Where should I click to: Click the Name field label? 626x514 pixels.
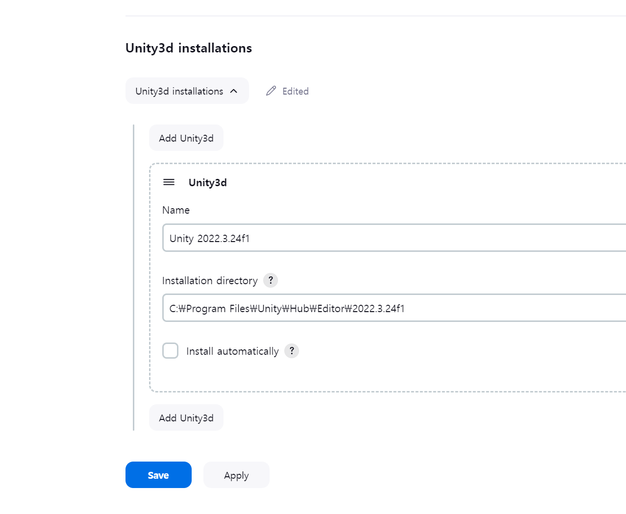point(176,210)
